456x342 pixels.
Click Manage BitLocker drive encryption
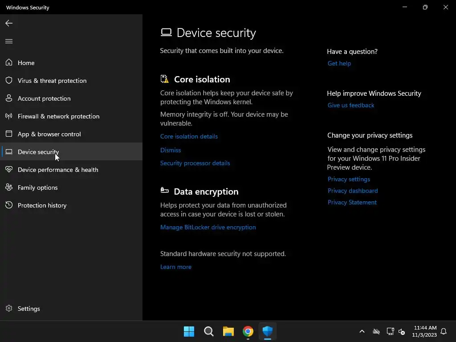pos(208,227)
